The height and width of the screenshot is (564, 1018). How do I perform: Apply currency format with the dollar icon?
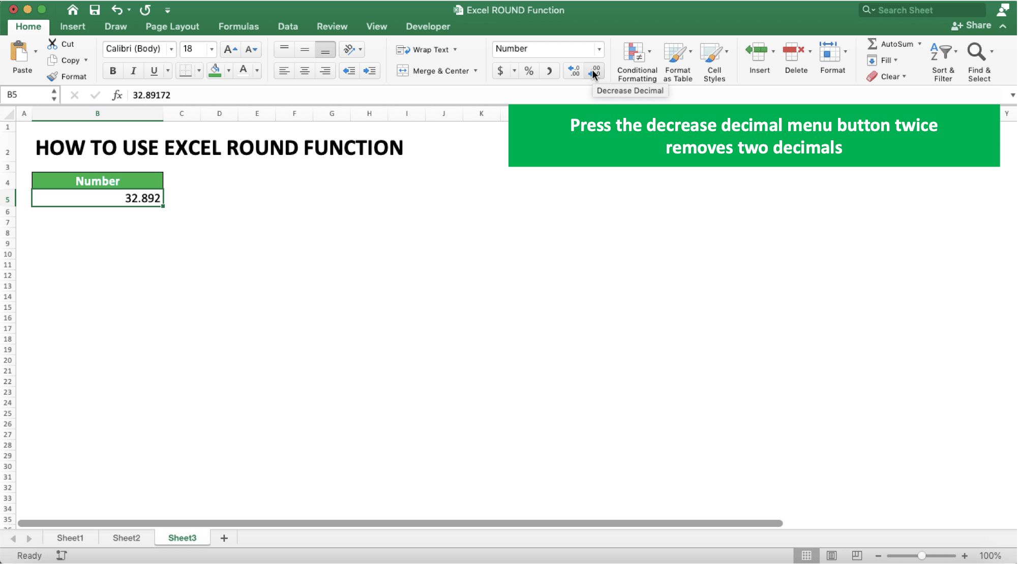coord(500,71)
